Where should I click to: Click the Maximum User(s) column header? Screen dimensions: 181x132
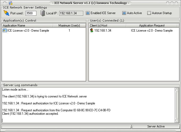pos(69,25)
